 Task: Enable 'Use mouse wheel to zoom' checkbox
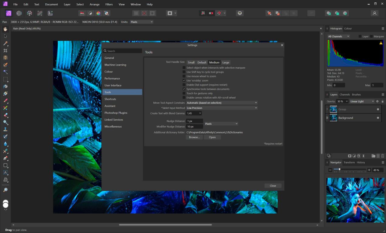point(184,76)
